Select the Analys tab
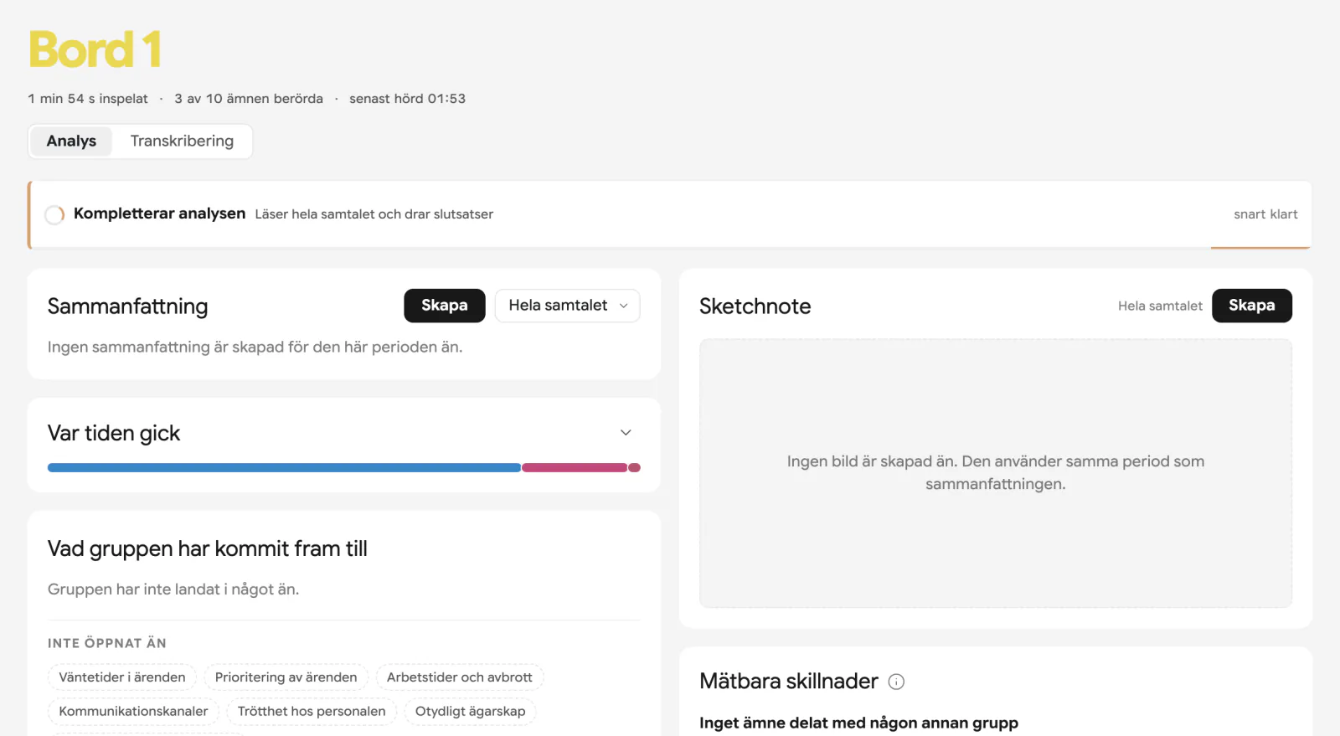 (x=71, y=141)
